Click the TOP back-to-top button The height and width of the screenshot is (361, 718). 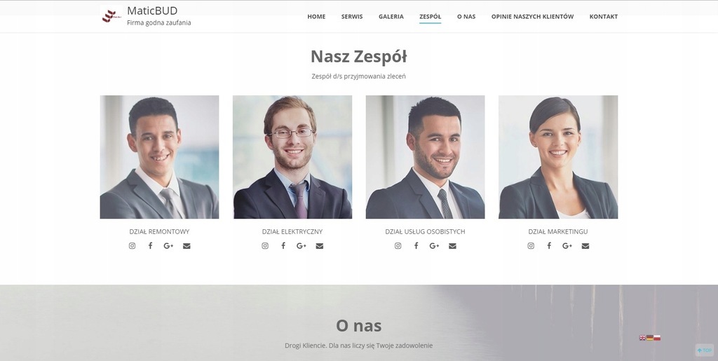(704, 350)
